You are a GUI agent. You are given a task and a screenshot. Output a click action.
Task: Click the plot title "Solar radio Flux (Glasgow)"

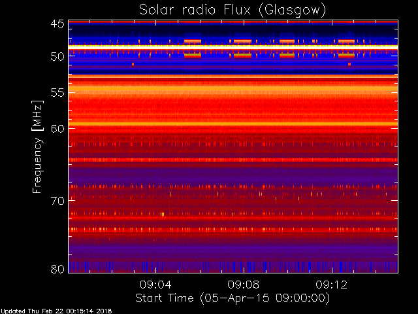[x=233, y=10]
